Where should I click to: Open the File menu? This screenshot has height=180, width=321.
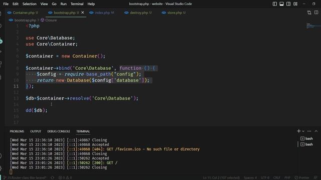[x=6, y=4]
